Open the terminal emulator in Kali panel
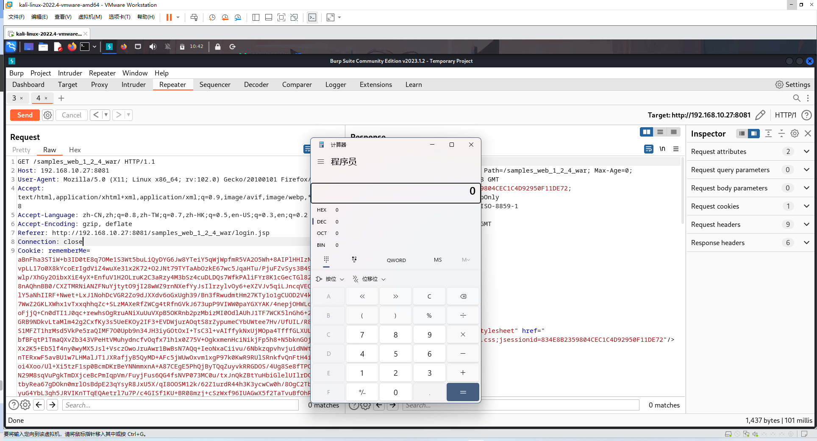The image size is (817, 441). [85, 47]
